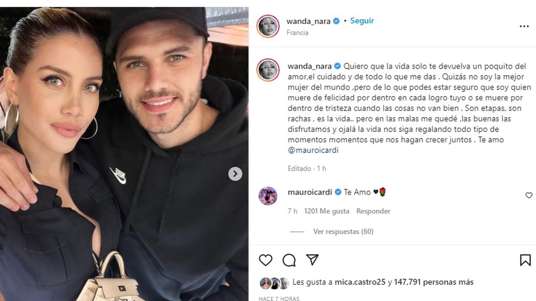
Task: Go to next photo with carousel arrow
Action: tap(235, 173)
